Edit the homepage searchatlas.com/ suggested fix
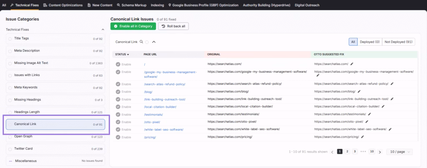 [352, 64]
